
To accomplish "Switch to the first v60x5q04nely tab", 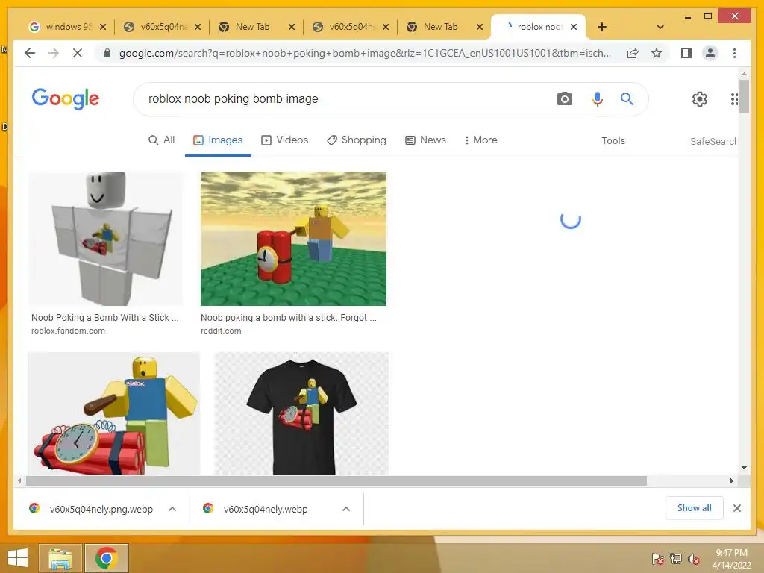I will pos(162,27).
